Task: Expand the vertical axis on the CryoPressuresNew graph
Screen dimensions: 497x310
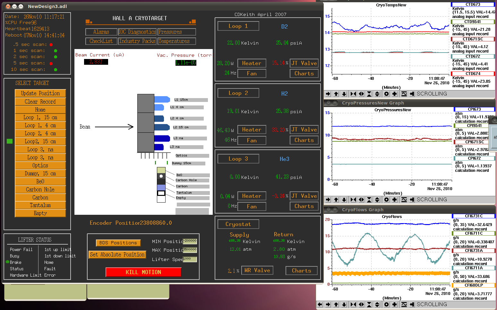Action: pyautogui.click(x=377, y=200)
